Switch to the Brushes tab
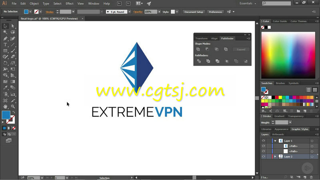The image size is (320, 180). click(x=280, y=83)
